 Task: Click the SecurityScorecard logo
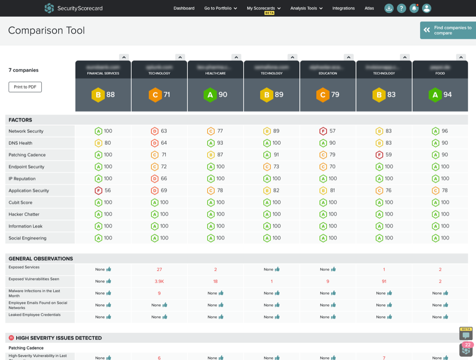[x=73, y=8]
